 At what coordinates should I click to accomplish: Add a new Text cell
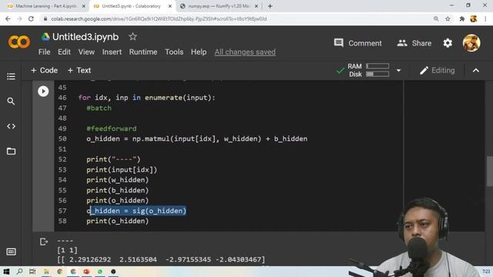[x=79, y=70]
